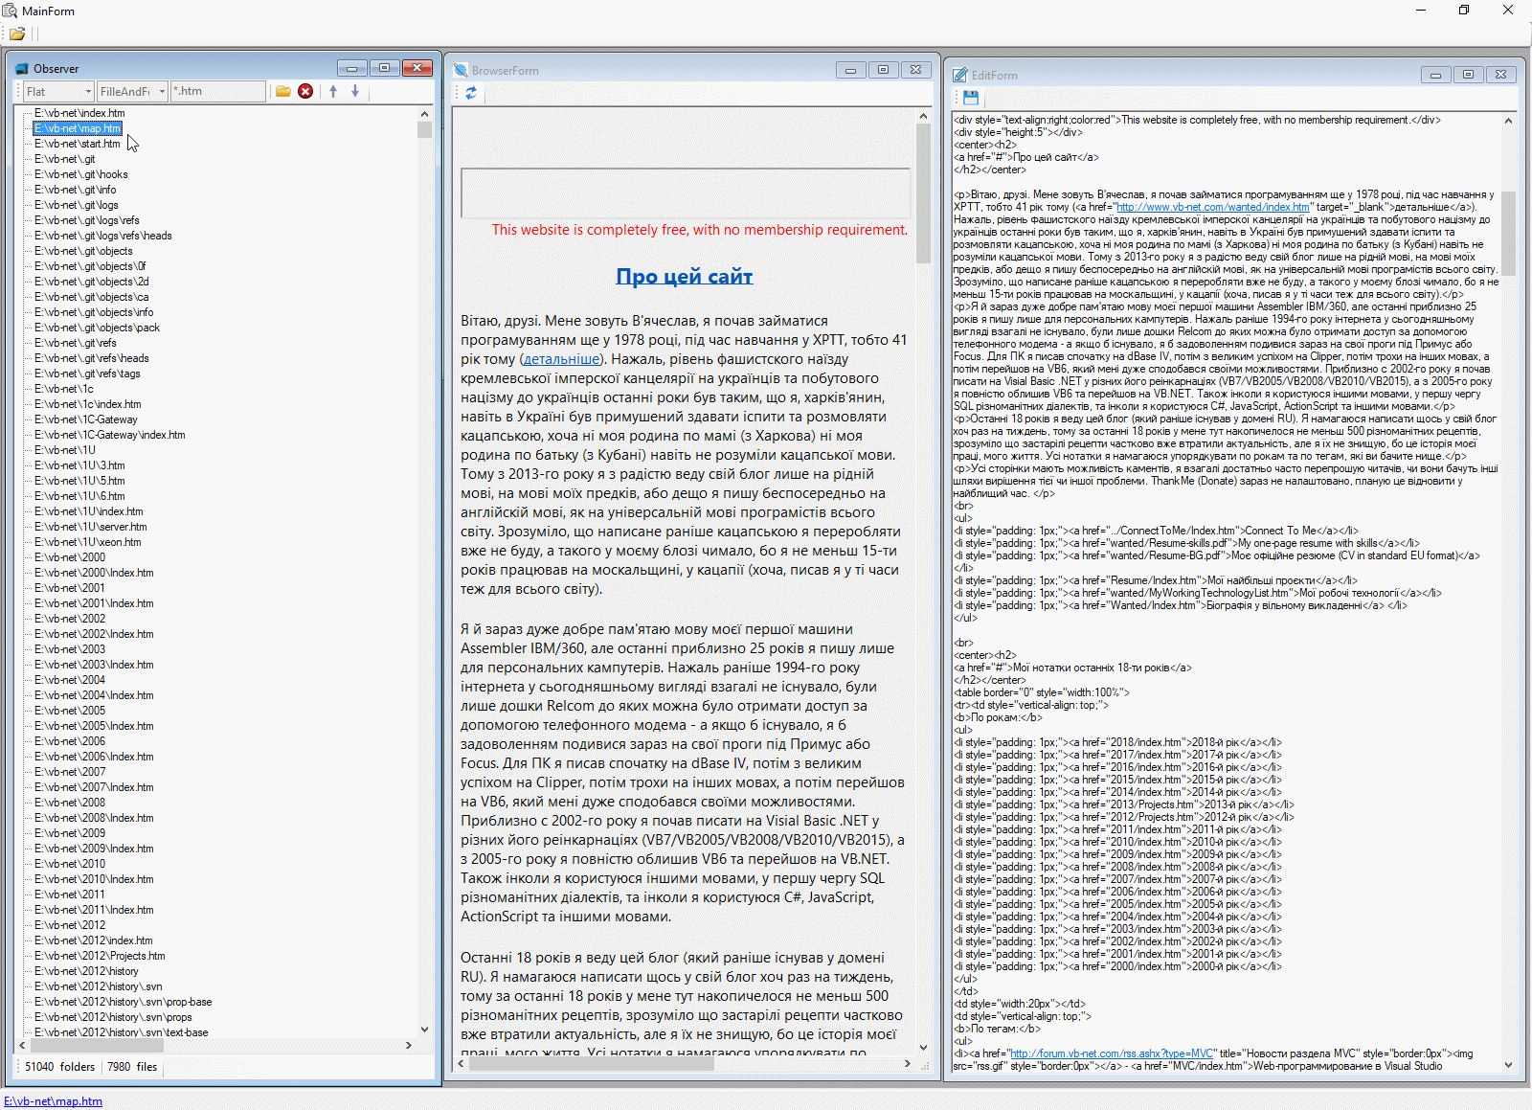Screen dimensions: 1532x1110
Task: Select E:\vb-net\.git\objects\pack entry
Action: 98,328
